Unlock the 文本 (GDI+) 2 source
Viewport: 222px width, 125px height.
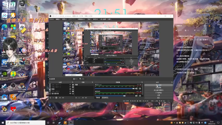(73, 87)
